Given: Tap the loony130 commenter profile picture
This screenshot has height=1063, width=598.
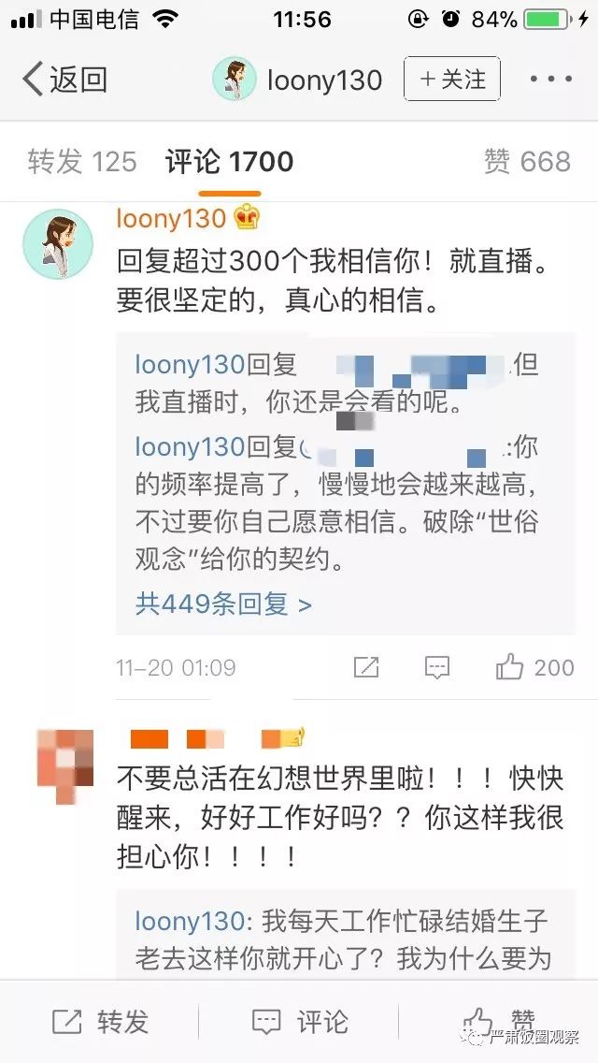Looking at the screenshot, I should coord(58,244).
